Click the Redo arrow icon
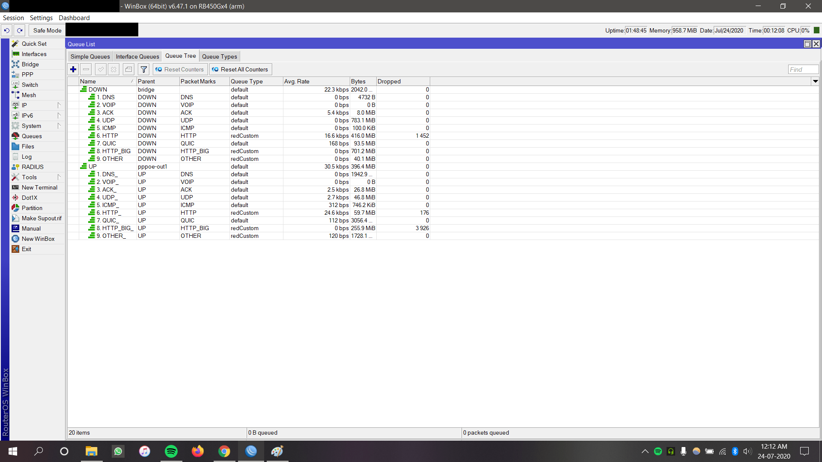The width and height of the screenshot is (822, 462). (x=20, y=30)
